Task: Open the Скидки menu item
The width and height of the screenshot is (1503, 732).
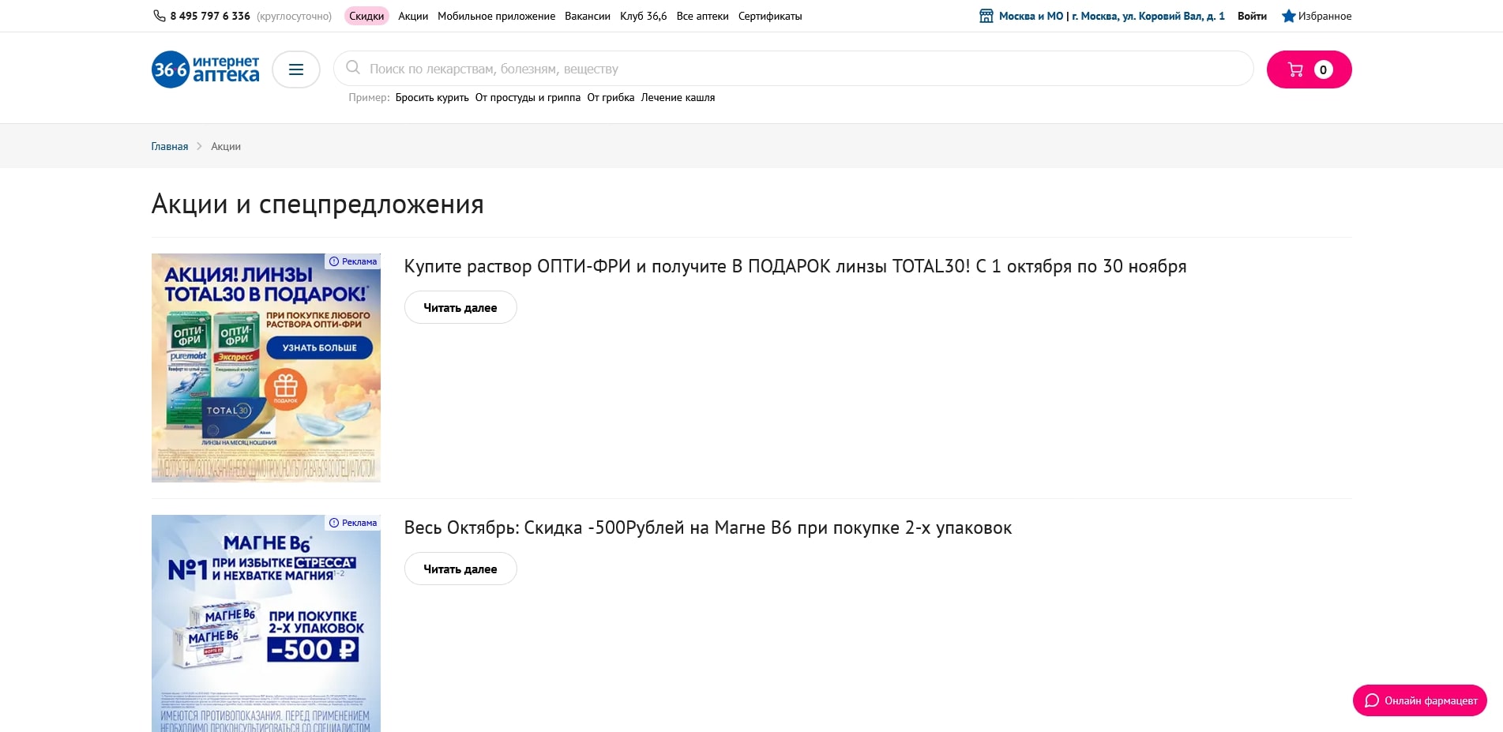Action: tap(366, 16)
